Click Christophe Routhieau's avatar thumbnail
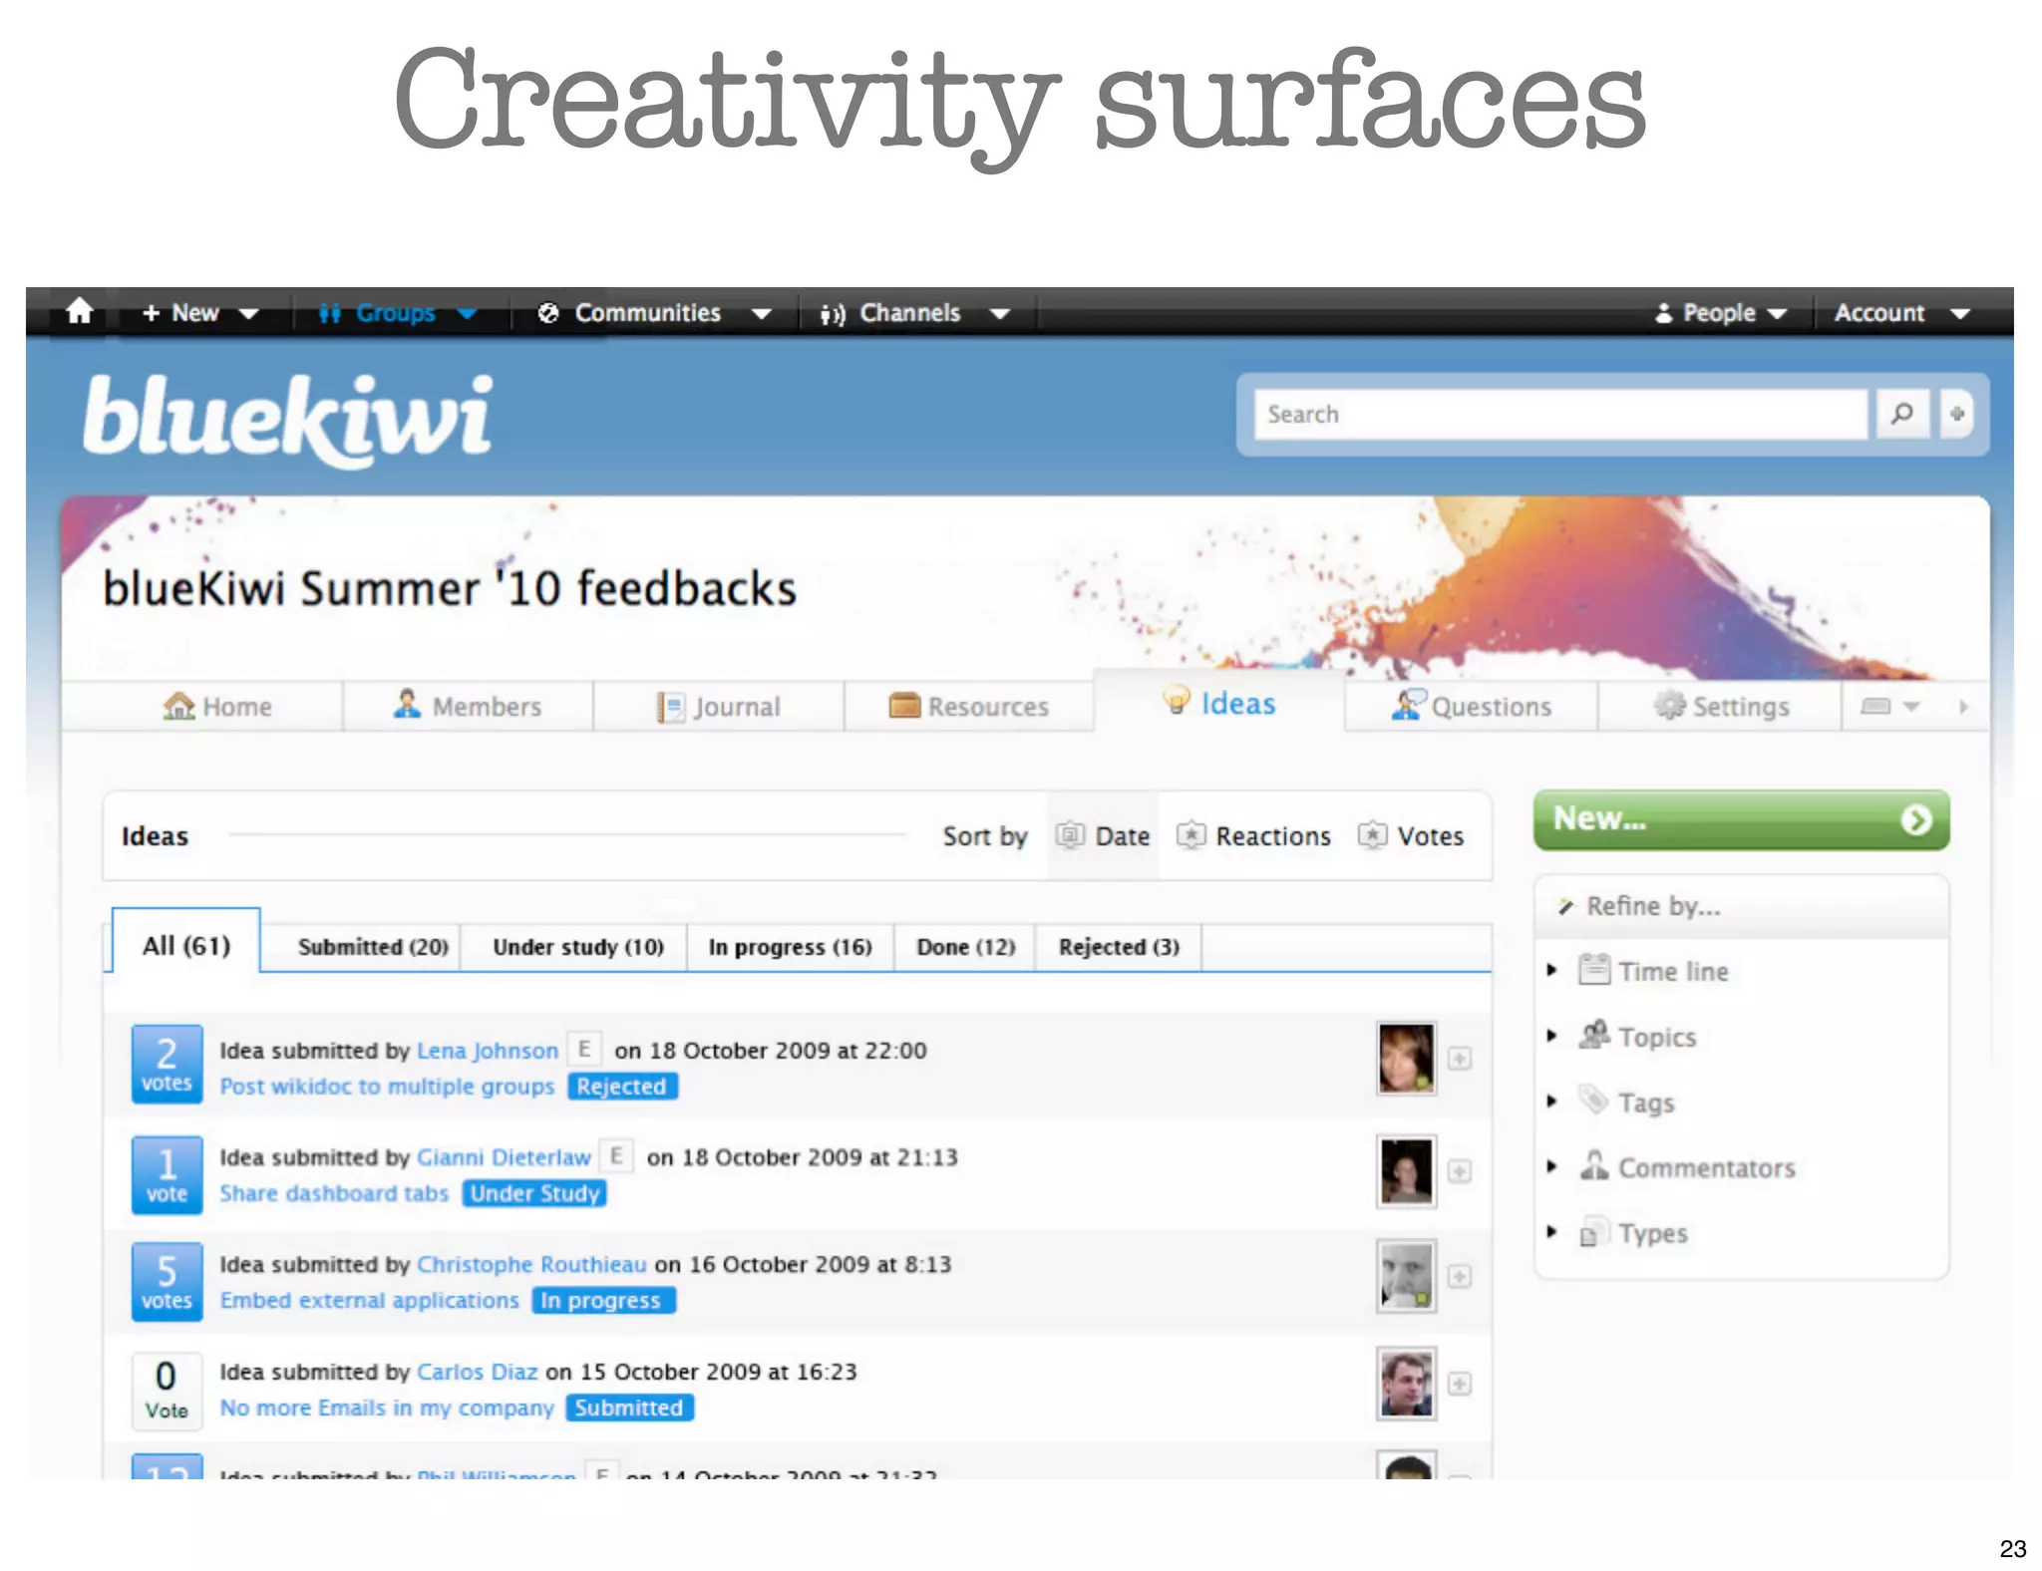The width and height of the screenshot is (2042, 1571). click(x=1406, y=1276)
